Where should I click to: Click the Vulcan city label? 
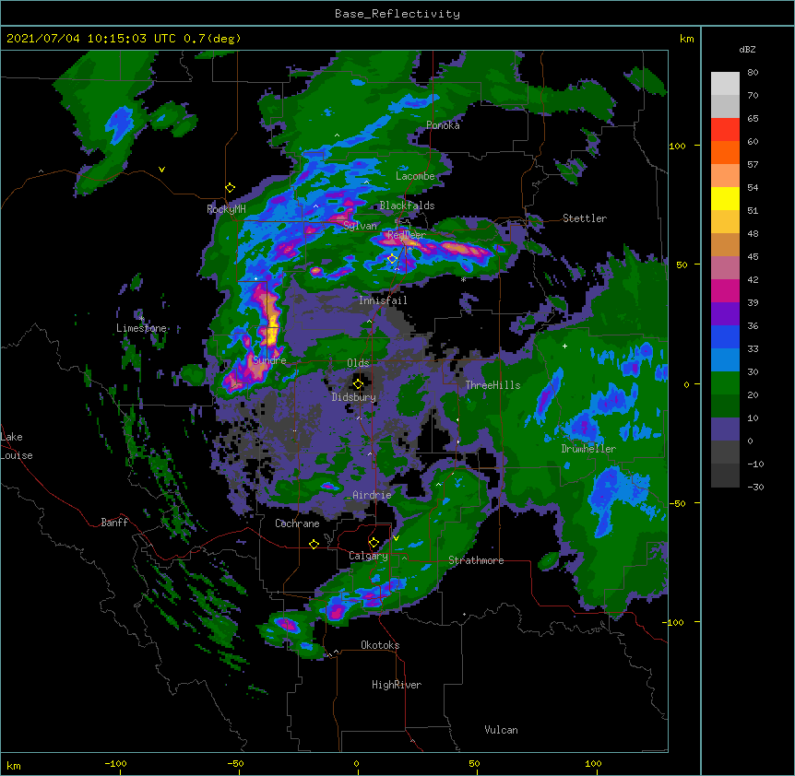(501, 730)
